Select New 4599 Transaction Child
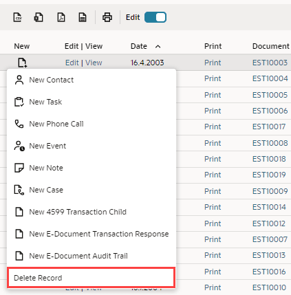The width and height of the screenshot is (291, 295). click(91, 212)
